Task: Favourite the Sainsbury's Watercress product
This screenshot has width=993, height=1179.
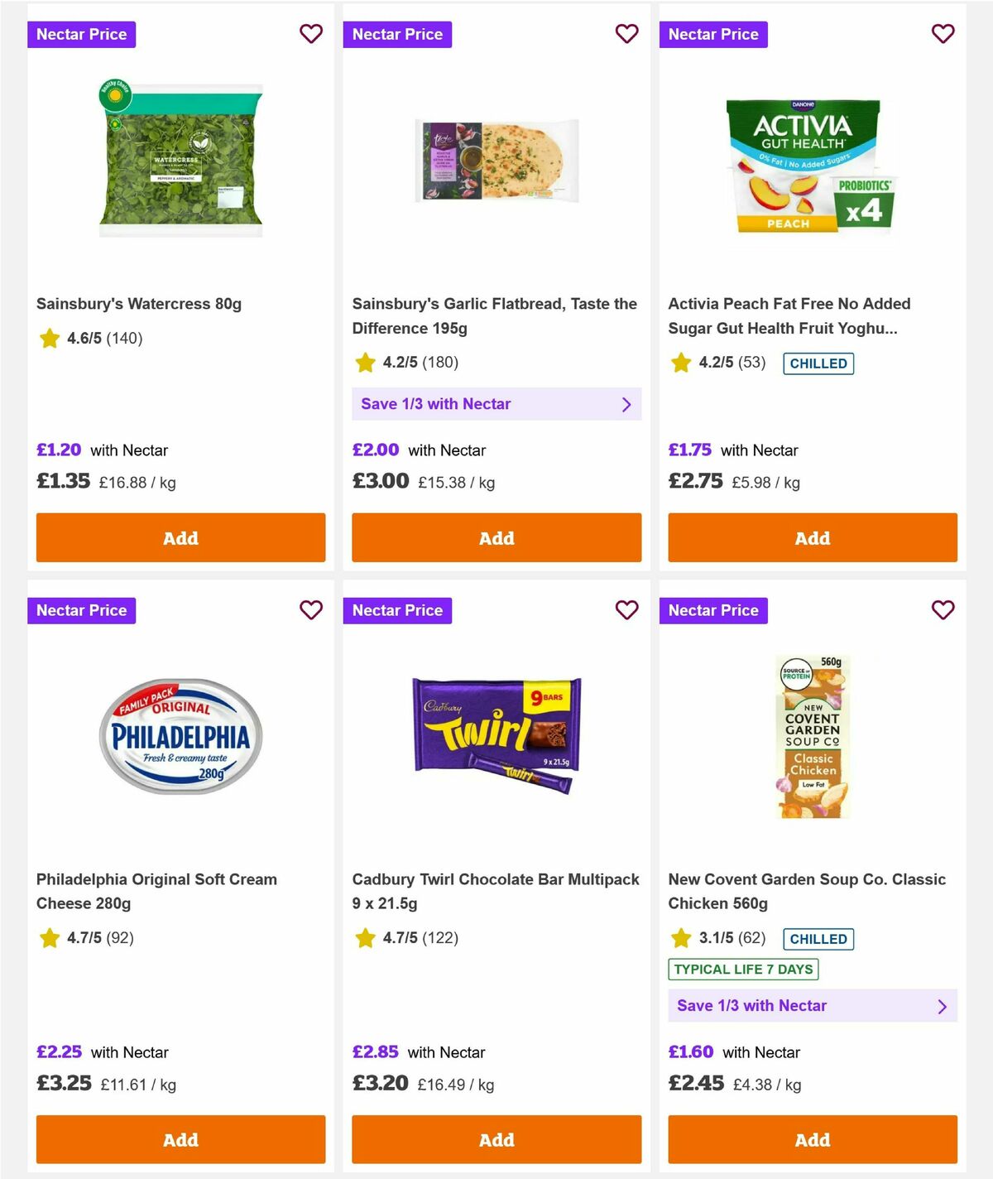Action: [311, 34]
